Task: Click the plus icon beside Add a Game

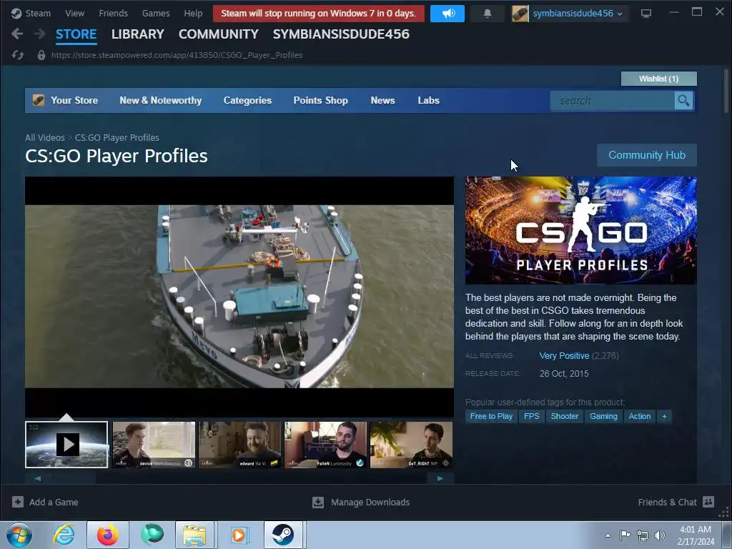Action: [18, 502]
